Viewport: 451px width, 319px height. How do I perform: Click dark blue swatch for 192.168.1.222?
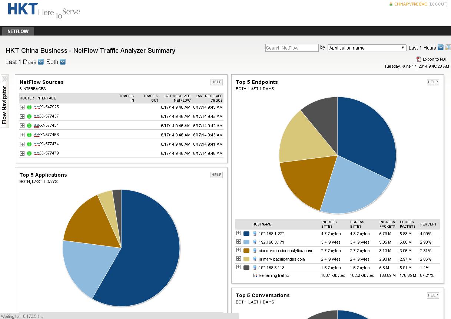point(246,234)
